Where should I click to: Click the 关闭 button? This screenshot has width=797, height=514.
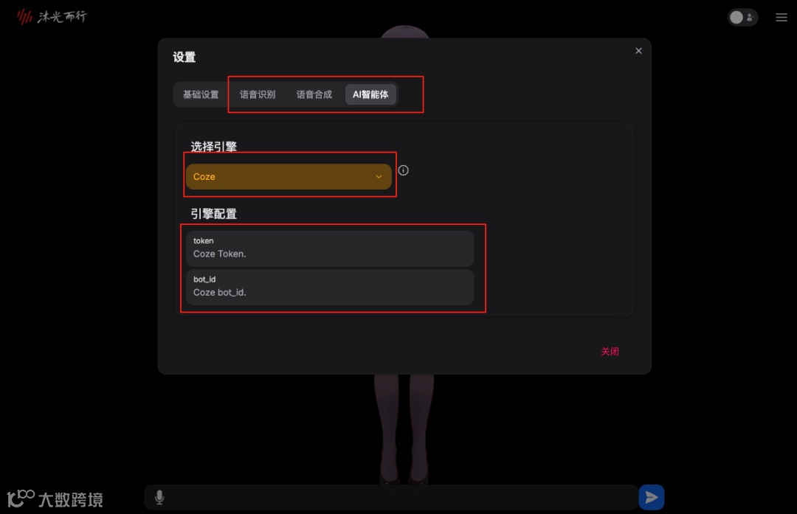pos(610,352)
